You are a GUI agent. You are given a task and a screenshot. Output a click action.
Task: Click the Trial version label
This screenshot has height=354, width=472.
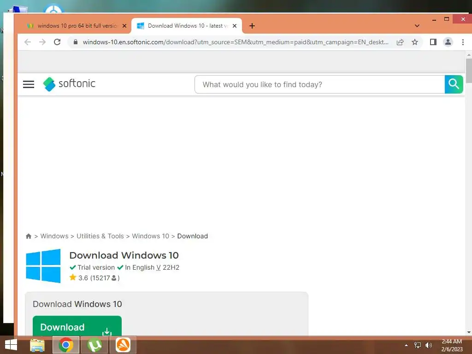pos(96,267)
